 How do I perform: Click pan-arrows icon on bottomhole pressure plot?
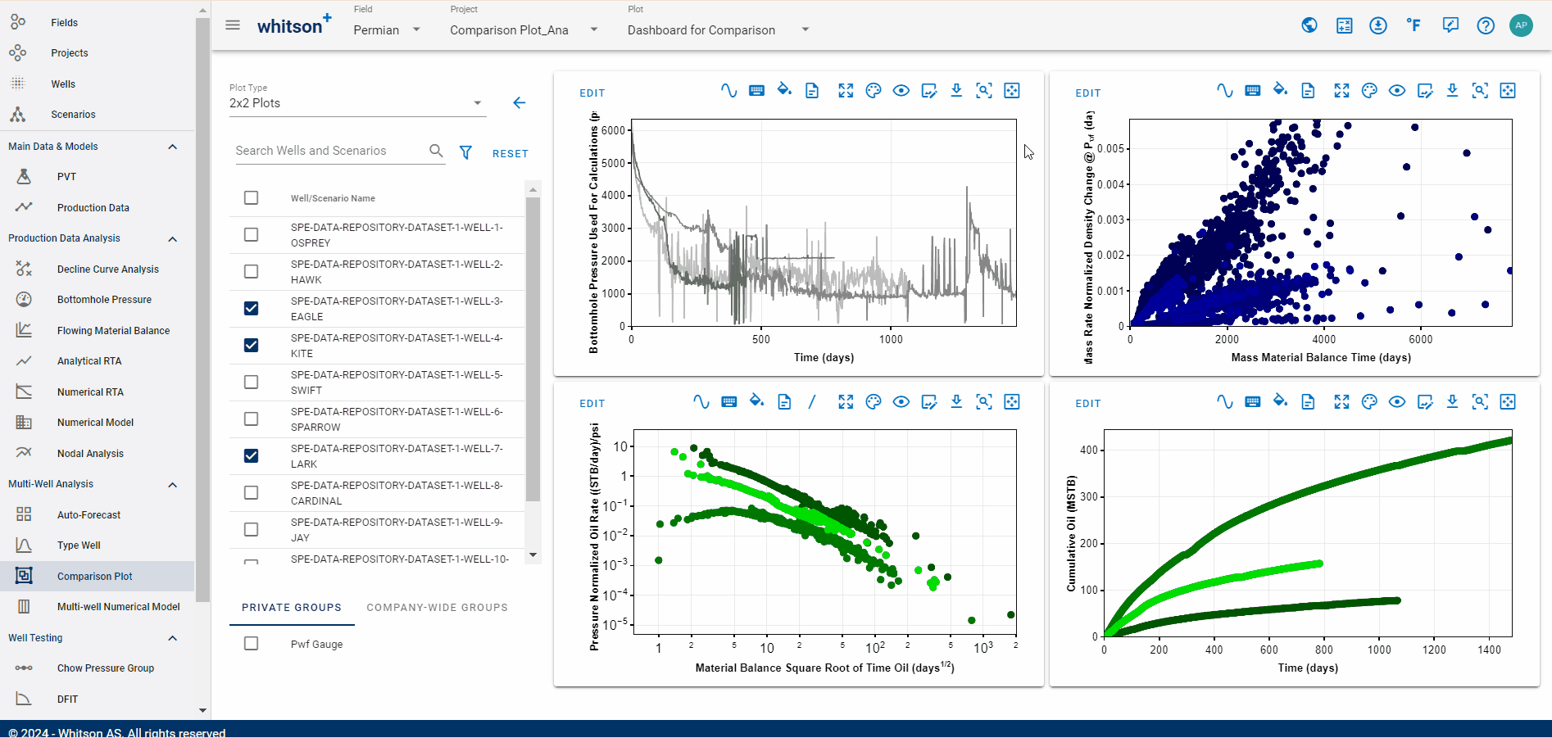tap(1012, 91)
